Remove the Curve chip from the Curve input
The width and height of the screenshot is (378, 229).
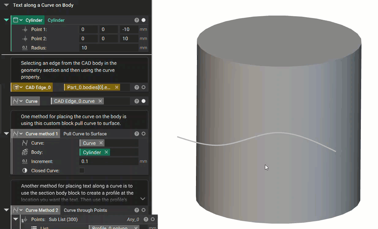click(x=101, y=143)
